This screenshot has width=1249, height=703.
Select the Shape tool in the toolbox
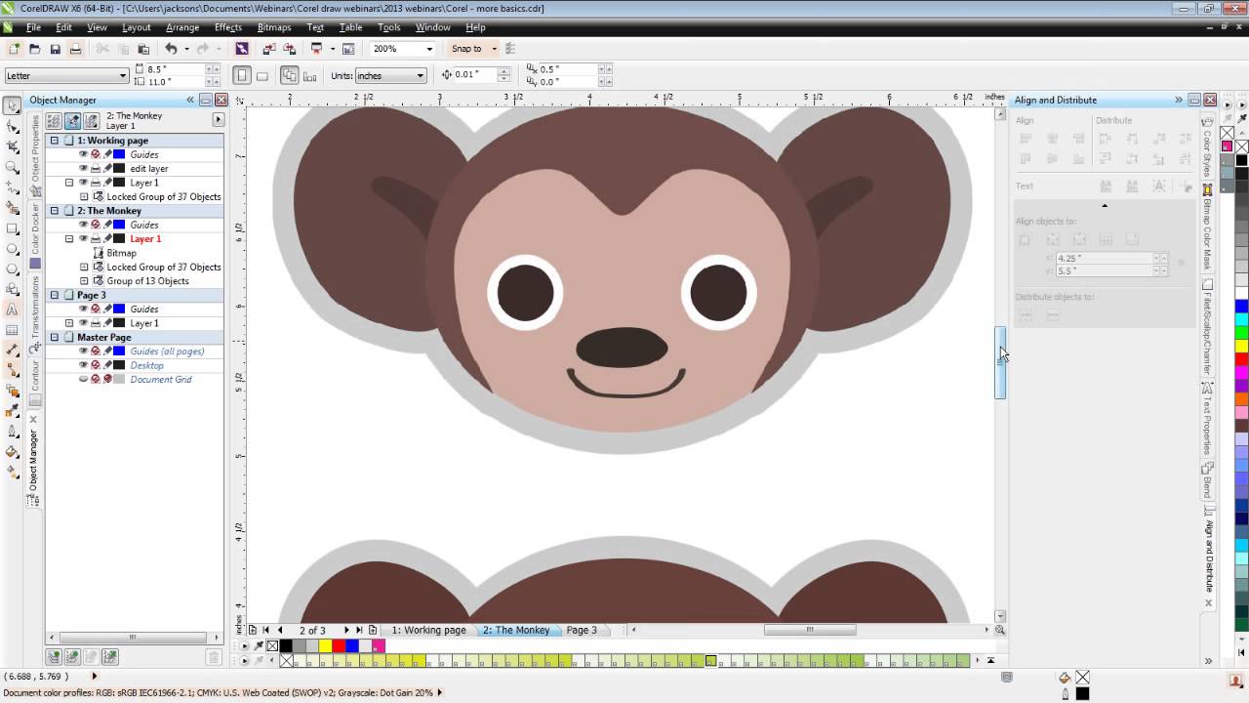tap(13, 127)
